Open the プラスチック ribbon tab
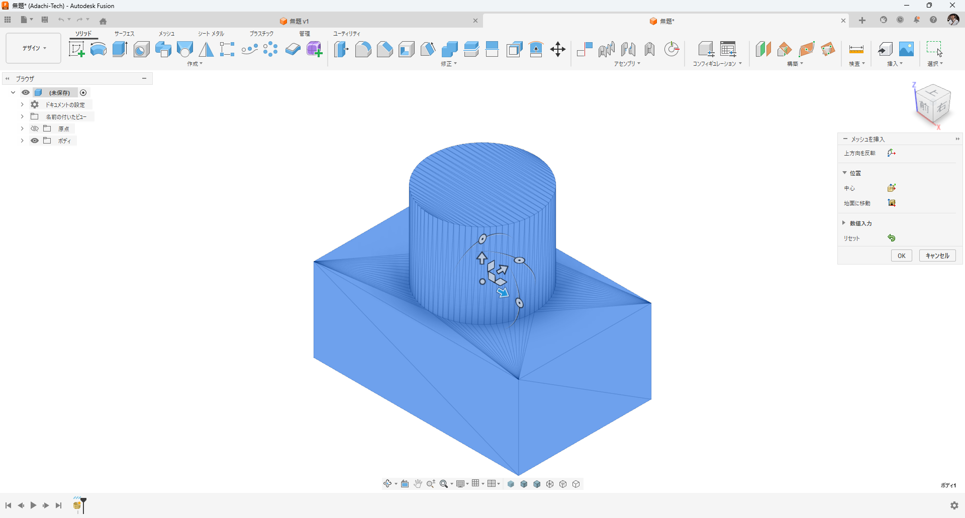 click(261, 34)
